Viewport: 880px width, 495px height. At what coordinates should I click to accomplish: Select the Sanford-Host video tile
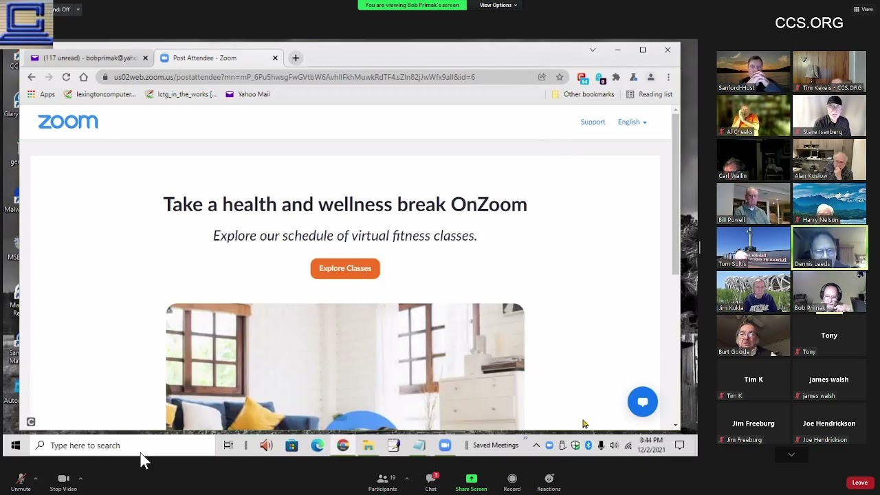tap(753, 71)
